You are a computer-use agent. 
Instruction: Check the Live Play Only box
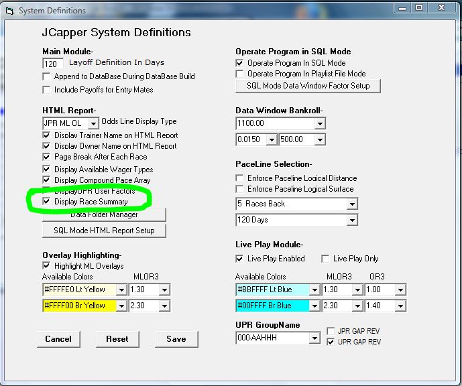point(326,259)
